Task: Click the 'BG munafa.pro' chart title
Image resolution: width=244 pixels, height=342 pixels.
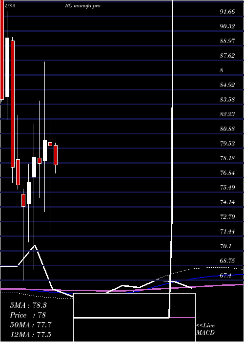Action: tap(82, 6)
